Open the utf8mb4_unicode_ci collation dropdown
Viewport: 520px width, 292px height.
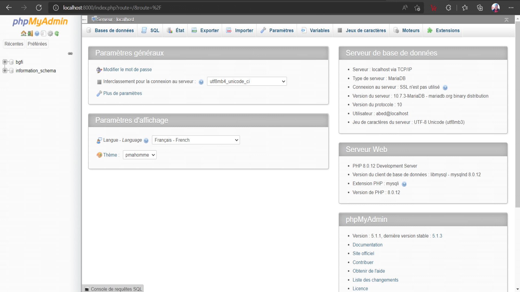coord(247,81)
